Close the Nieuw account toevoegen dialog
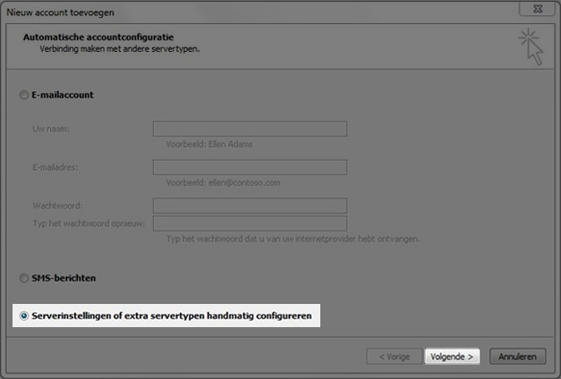The image size is (561, 379). 537,9
